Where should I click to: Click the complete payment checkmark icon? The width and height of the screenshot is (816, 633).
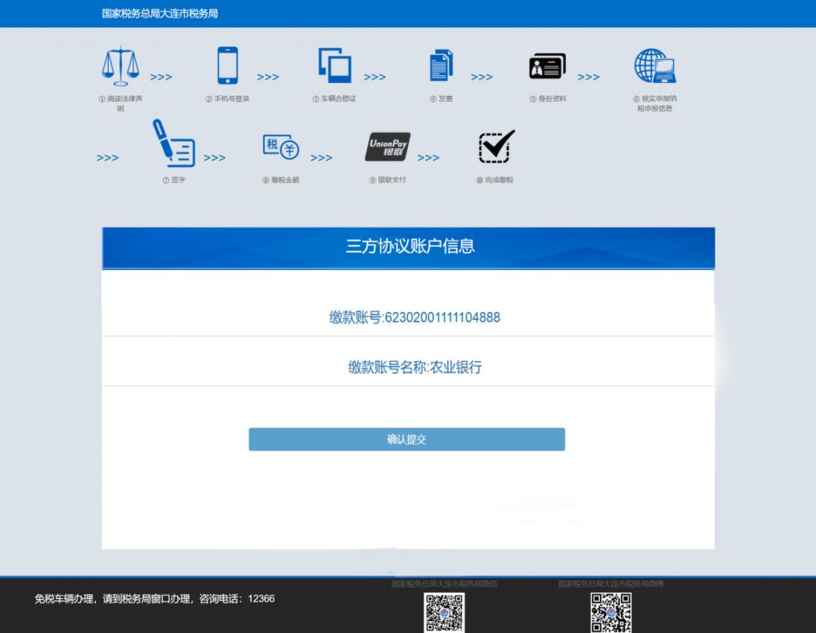[496, 147]
